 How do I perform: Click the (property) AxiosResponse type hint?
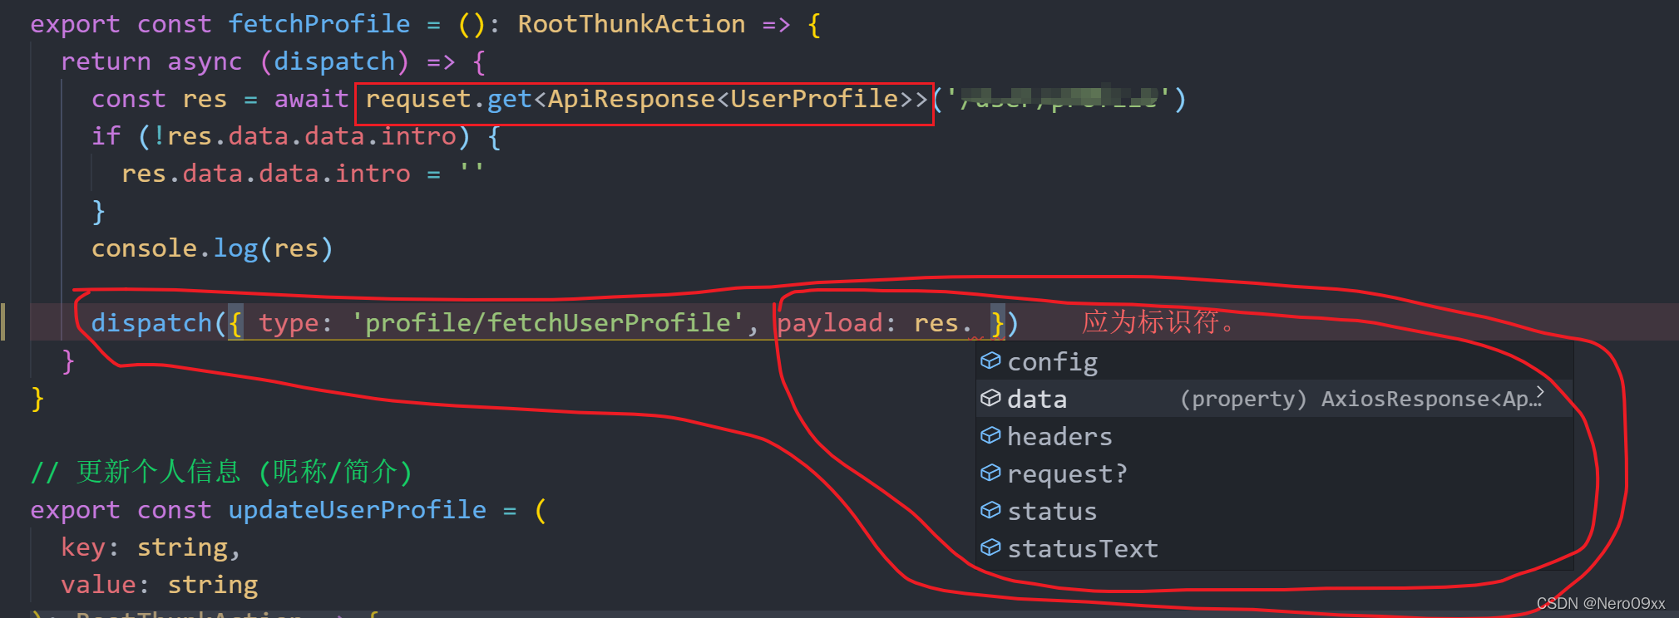point(1360,400)
